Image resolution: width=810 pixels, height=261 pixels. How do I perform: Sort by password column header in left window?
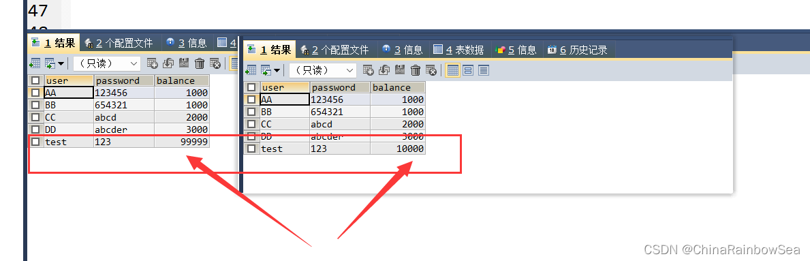(124, 80)
